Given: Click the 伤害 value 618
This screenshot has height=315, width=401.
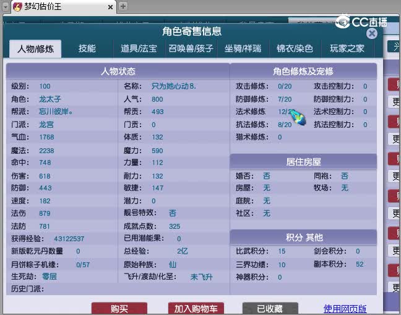Looking at the screenshot, I should click(x=45, y=176).
